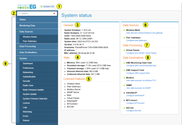Open View data exposed via SNMP link
The image size is (182, 125).
tap(138, 88)
